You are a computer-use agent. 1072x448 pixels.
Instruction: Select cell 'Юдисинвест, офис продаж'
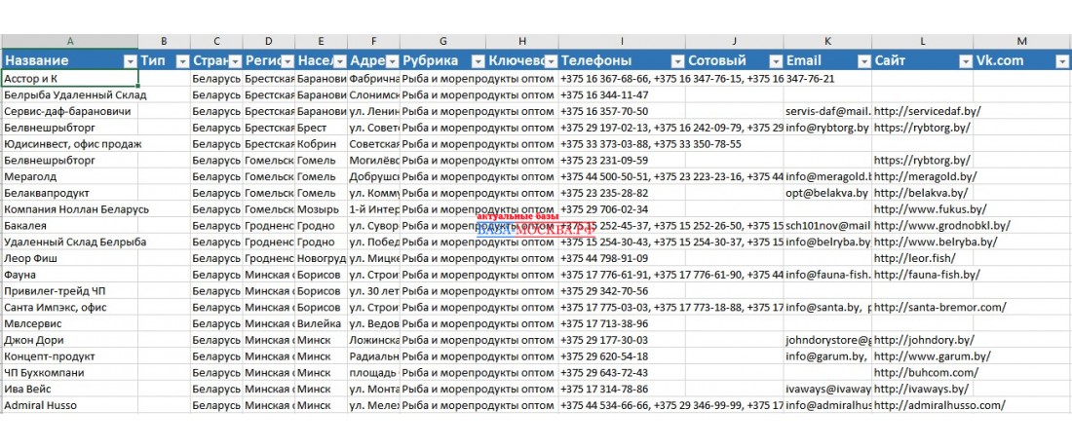(x=70, y=144)
